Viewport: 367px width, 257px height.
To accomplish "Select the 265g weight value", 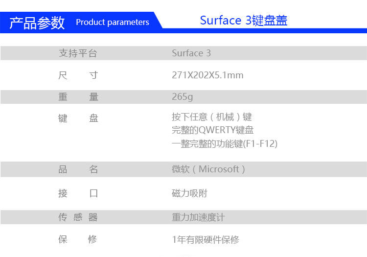I will click(x=183, y=97).
